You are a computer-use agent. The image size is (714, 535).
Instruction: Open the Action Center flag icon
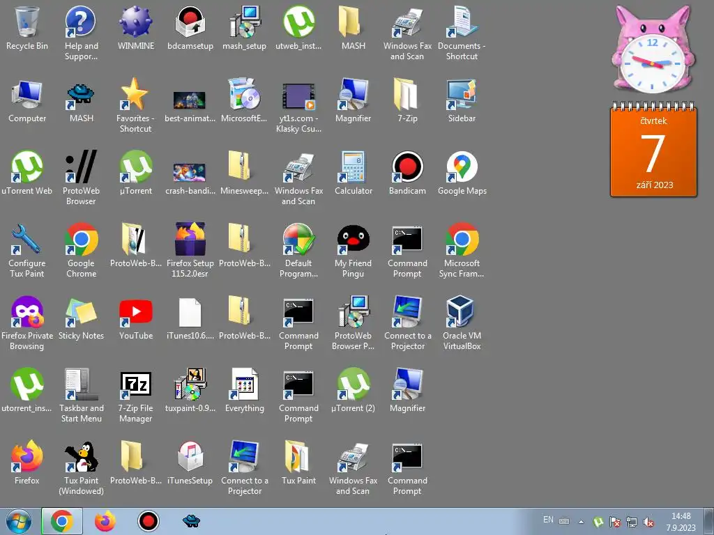tap(615, 522)
